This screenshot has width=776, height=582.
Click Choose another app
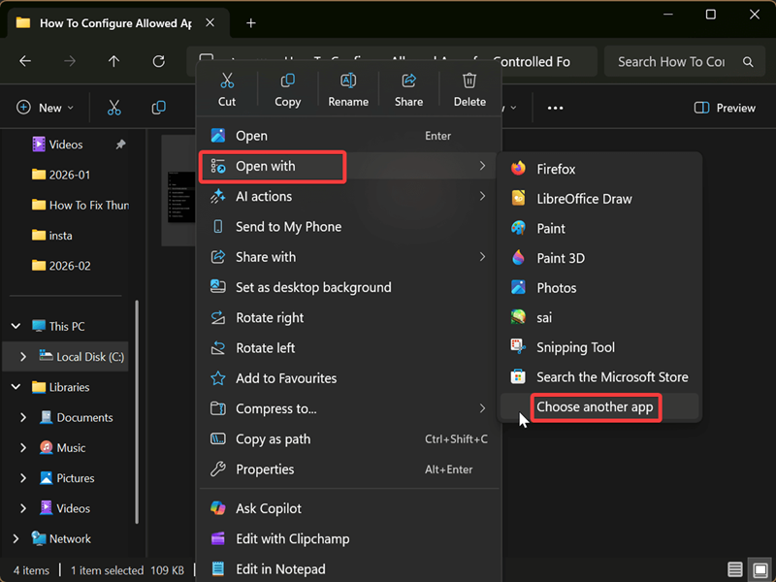tap(595, 407)
